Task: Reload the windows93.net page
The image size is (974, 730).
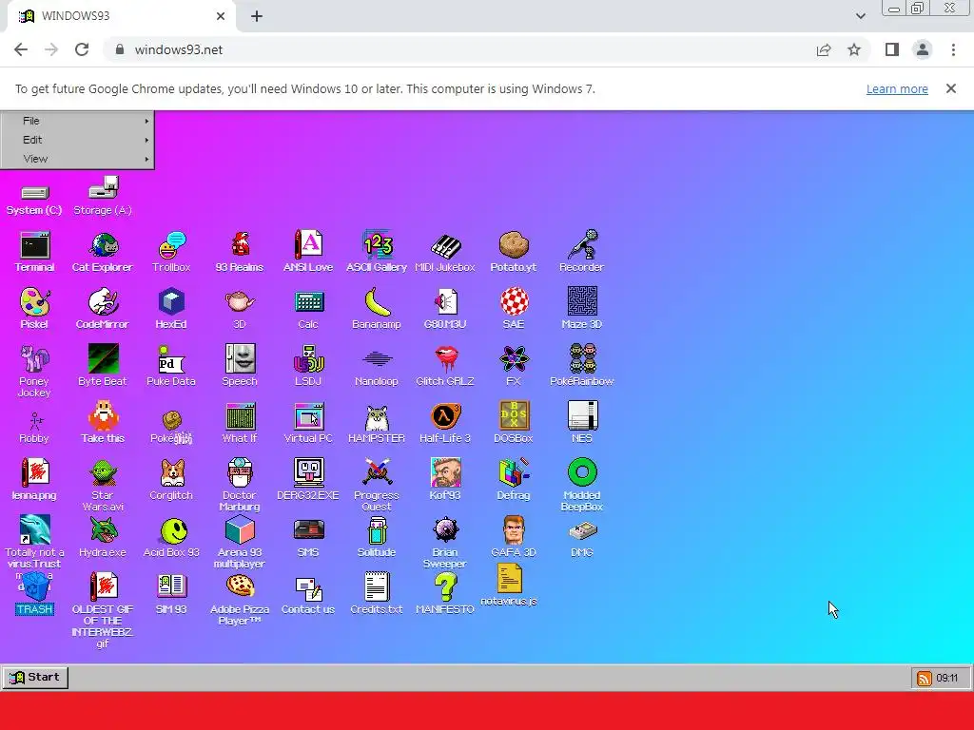Action: click(x=82, y=49)
